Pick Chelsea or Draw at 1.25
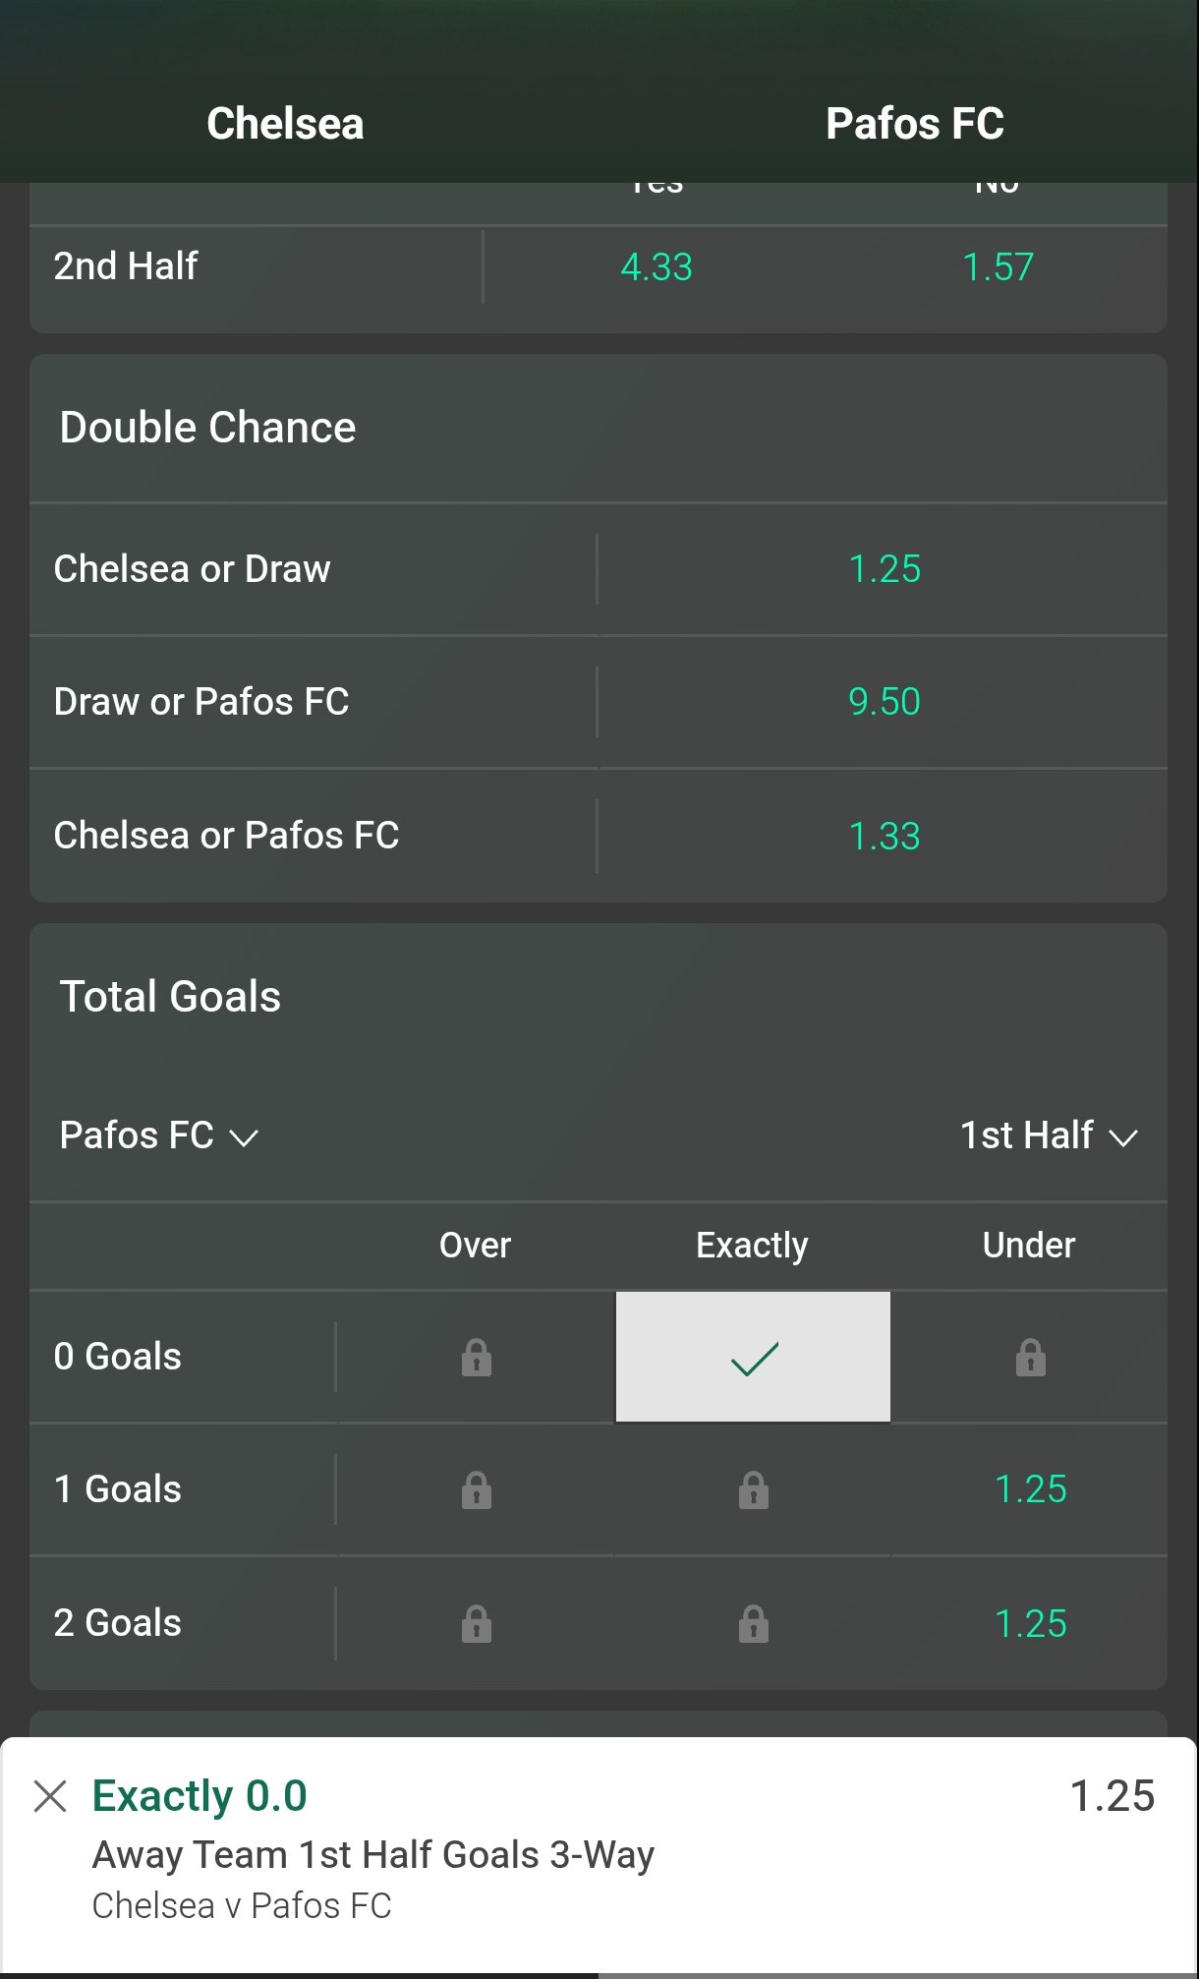The image size is (1199, 1979). pyautogui.click(x=884, y=569)
